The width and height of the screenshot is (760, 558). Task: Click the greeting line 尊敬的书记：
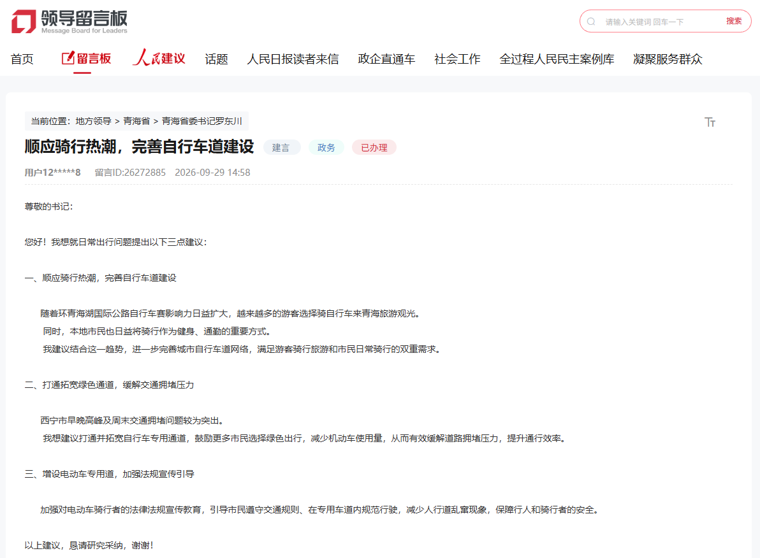[49, 207]
